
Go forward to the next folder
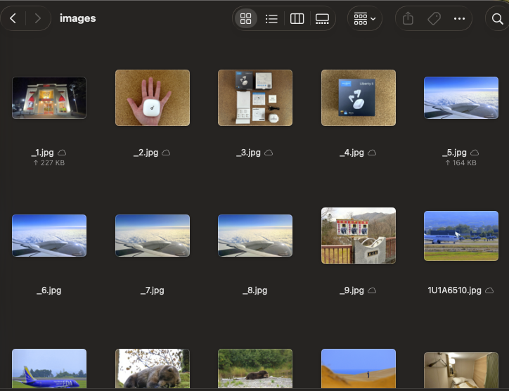pyautogui.click(x=38, y=18)
